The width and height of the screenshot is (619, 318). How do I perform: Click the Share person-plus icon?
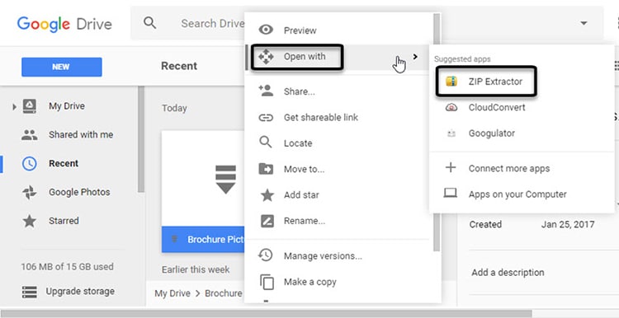pyautogui.click(x=266, y=91)
